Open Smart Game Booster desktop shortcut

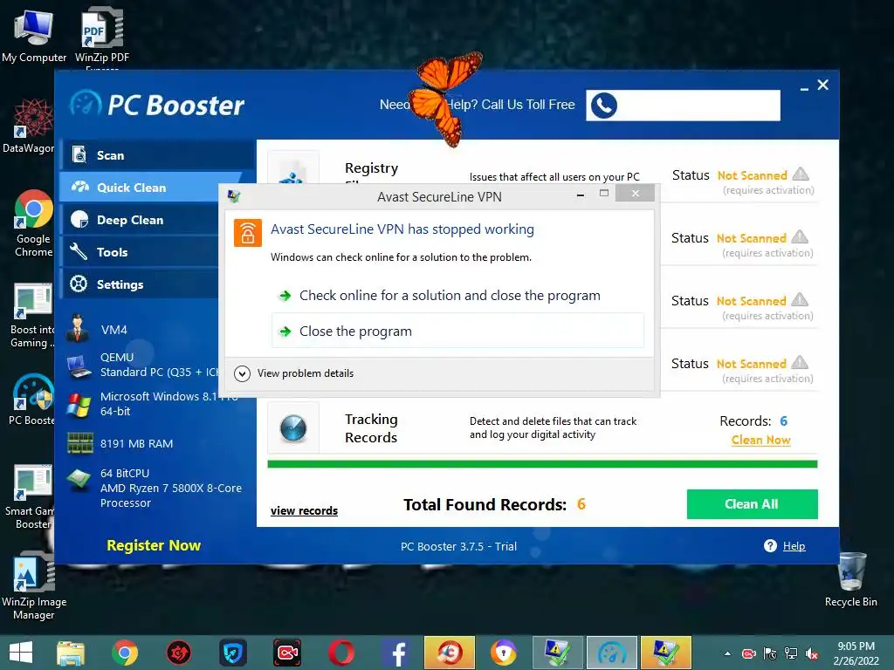pos(32,496)
